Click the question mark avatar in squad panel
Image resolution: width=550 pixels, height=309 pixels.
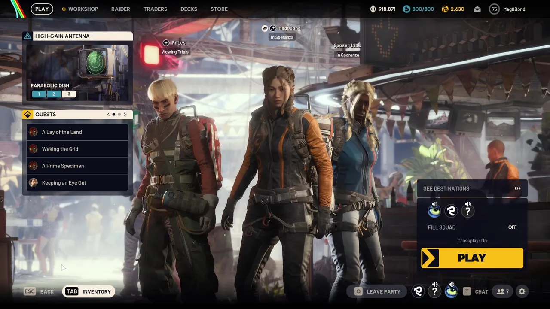[x=467, y=211]
